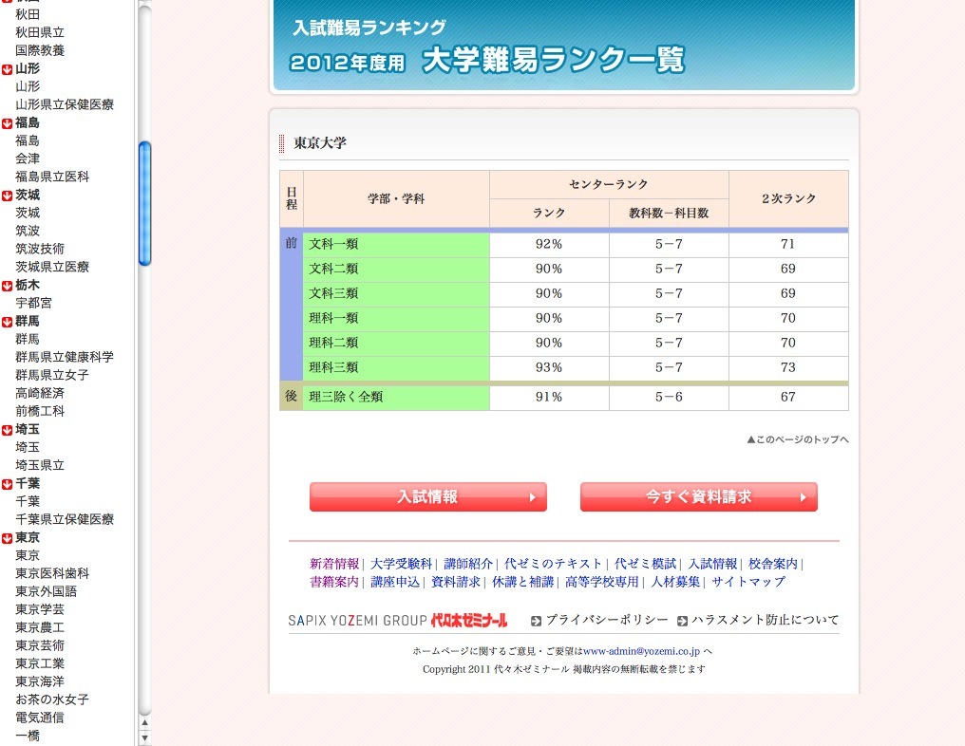Click the ▼ scroll-down arrow below the sidebar
965x746 pixels.
pyautogui.click(x=142, y=737)
